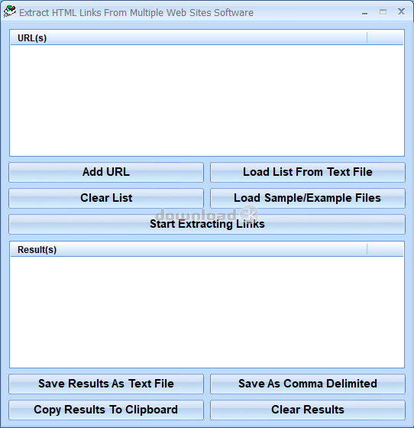This screenshot has height=428, width=414.
Task: Save Results As Text File
Action: coord(106,384)
